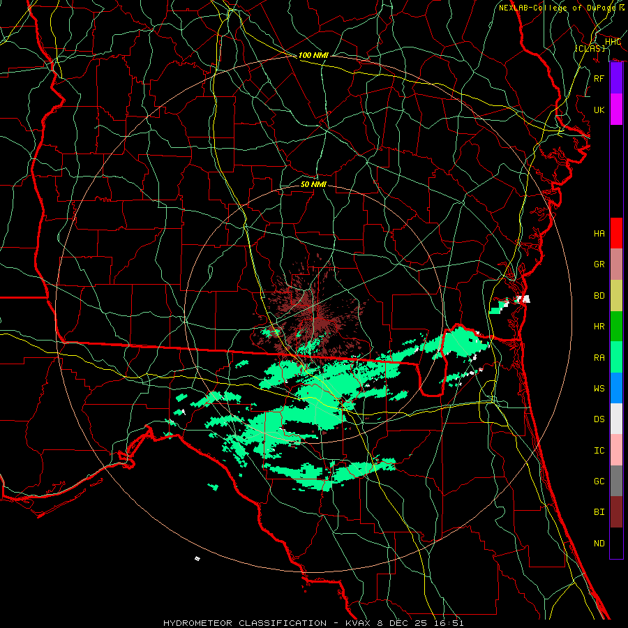This screenshot has width=628, height=628.
Task: Click the RF purple legend swatch
Action: (x=616, y=78)
